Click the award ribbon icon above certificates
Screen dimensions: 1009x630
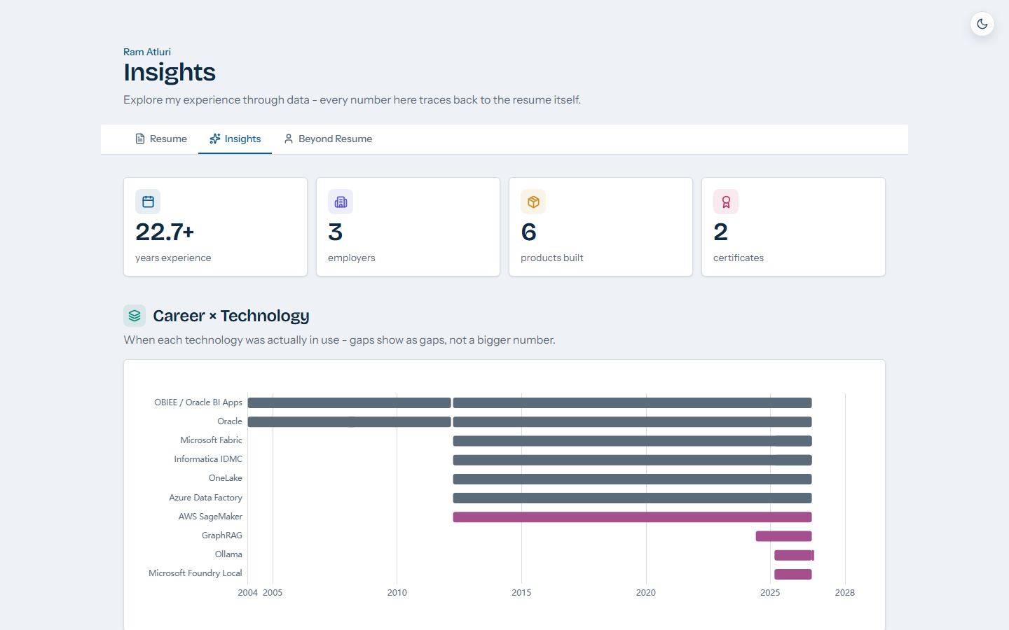coord(726,202)
